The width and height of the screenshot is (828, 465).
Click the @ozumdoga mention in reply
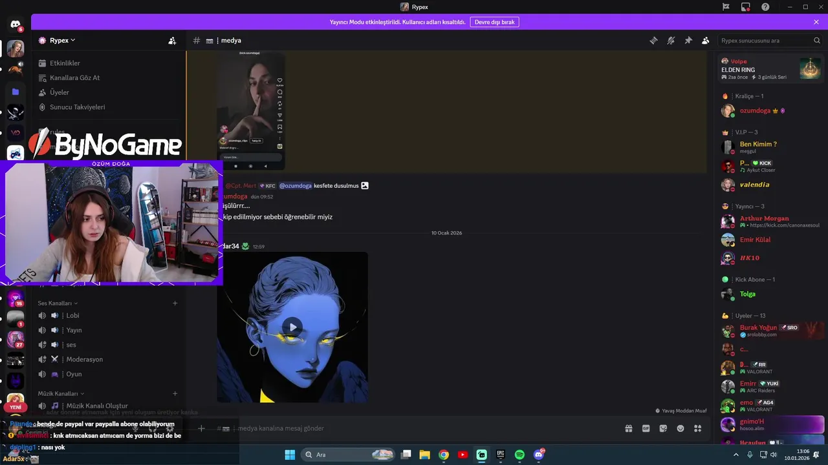(x=295, y=185)
